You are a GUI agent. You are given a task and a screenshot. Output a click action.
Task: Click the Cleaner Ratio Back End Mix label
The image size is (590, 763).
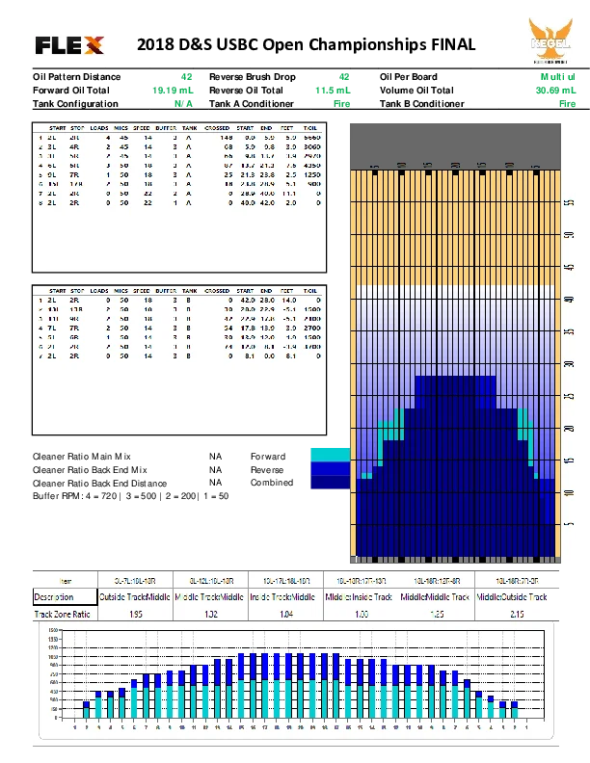click(90, 470)
